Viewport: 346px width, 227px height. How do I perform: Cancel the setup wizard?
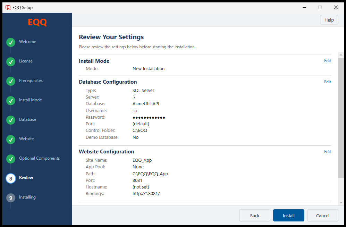click(x=323, y=216)
